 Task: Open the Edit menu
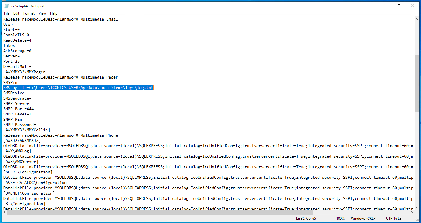pyautogui.click(x=16, y=13)
